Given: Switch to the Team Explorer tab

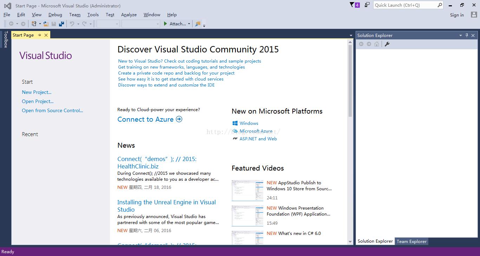Looking at the screenshot, I should pyautogui.click(x=411, y=242).
